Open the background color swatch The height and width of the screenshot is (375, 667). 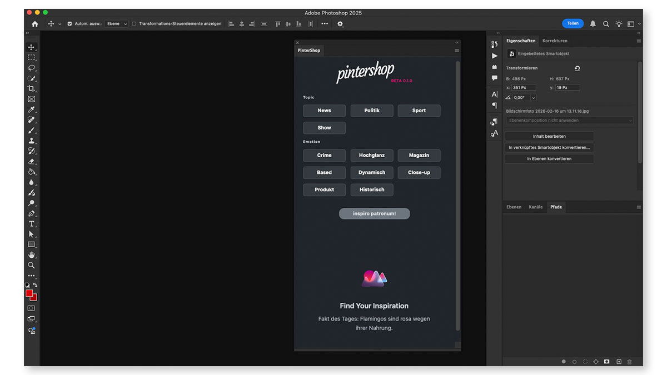pos(34,298)
